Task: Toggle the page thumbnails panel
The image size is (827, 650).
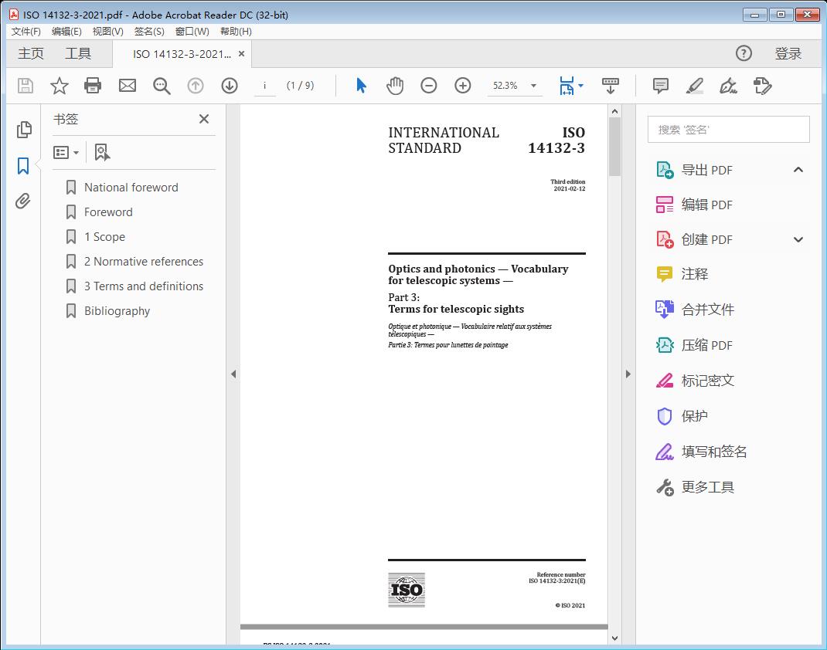Action: [23, 130]
